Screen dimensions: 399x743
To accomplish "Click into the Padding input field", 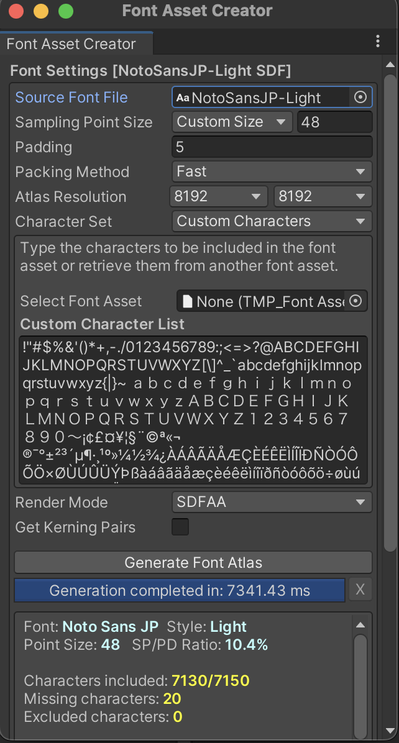I will coord(272,147).
